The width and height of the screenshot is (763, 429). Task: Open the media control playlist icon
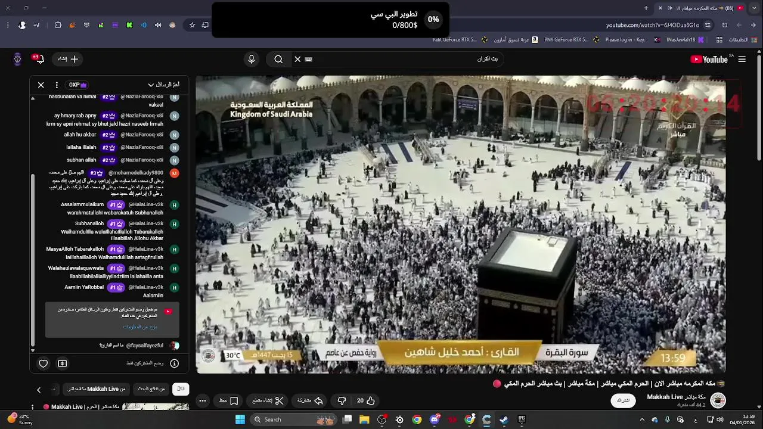point(37,25)
